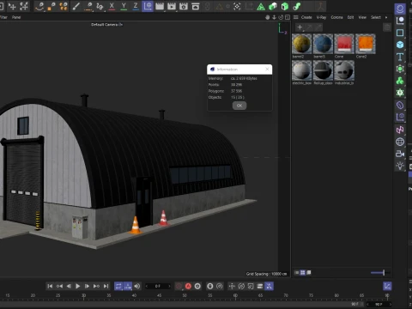Play the animation forwards
Screen dimensions: 412x309
pos(77,286)
